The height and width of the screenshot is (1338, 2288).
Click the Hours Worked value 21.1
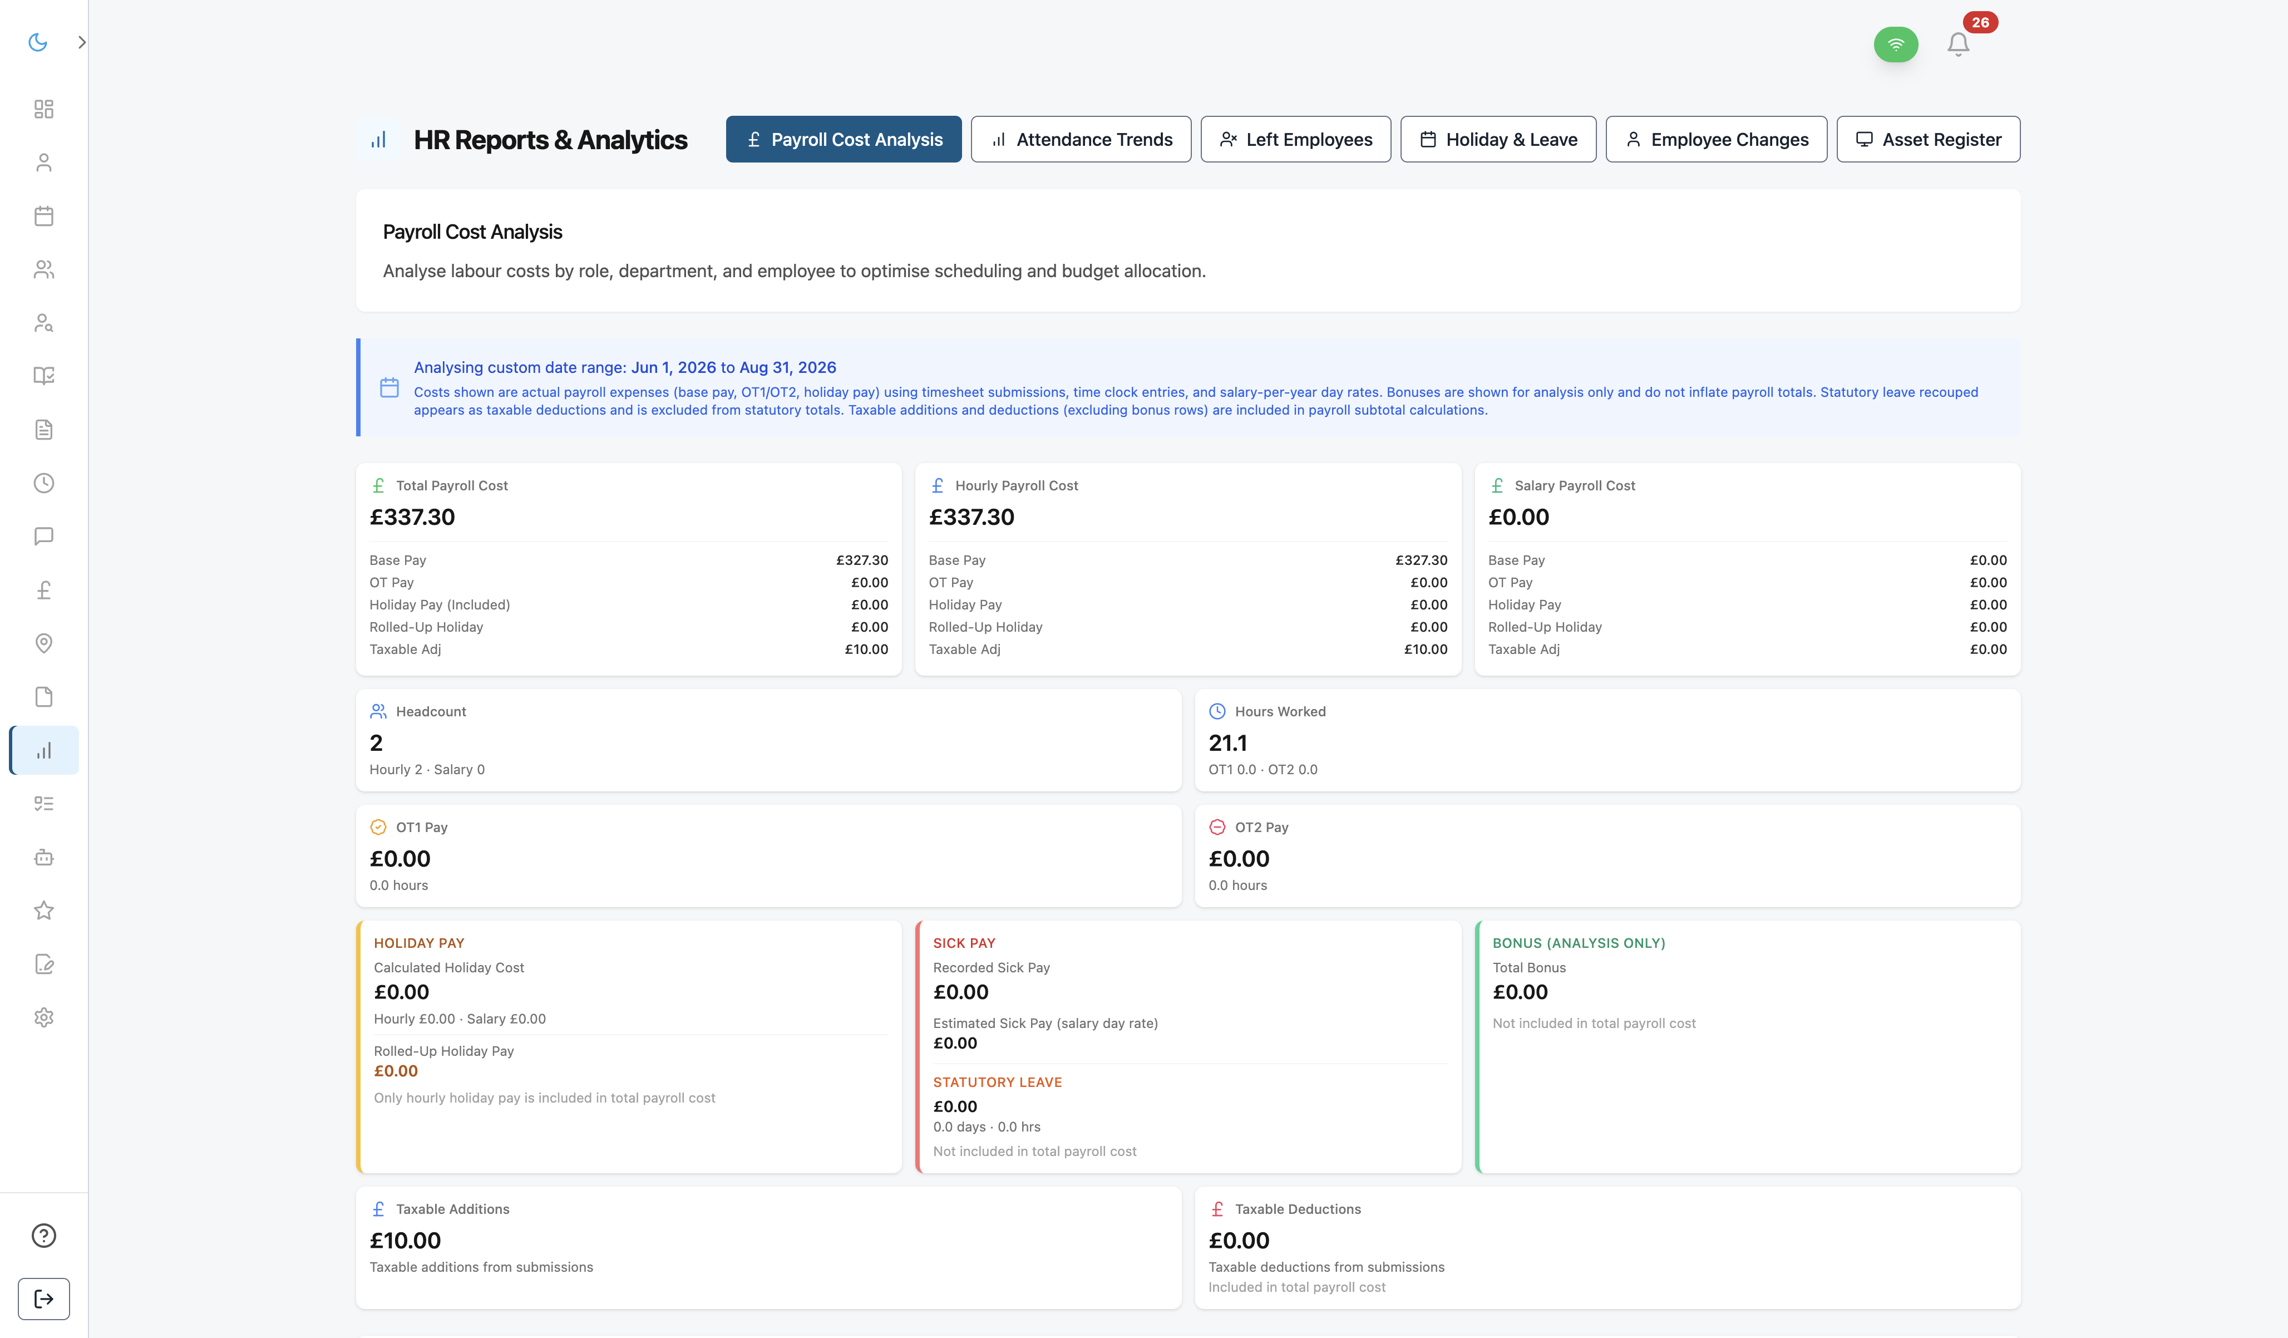click(1227, 743)
